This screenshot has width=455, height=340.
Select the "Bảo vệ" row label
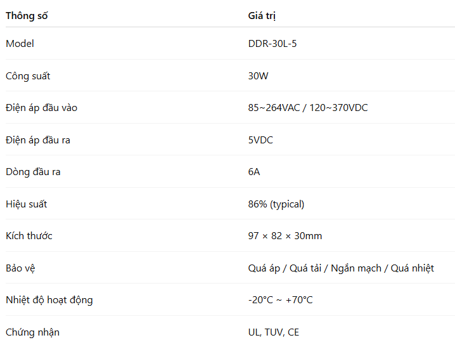tap(20, 268)
